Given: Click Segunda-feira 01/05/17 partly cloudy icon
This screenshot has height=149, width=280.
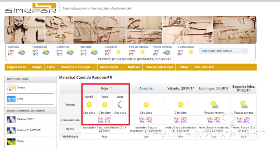Looking at the screenshot, I should (x=244, y=104).
